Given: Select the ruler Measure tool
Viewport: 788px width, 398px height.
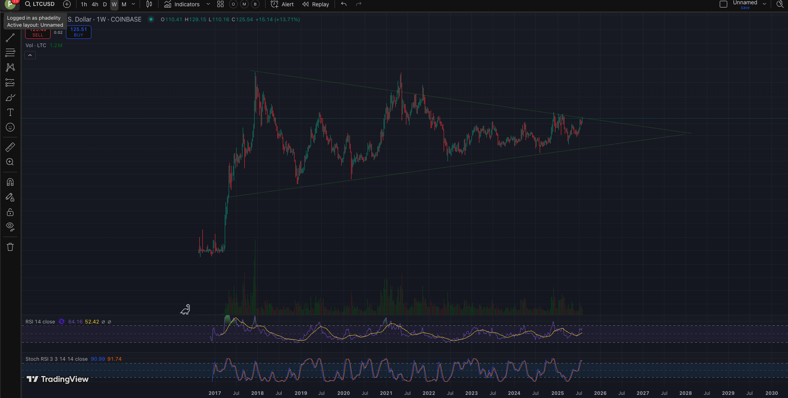Looking at the screenshot, I should tap(10, 147).
